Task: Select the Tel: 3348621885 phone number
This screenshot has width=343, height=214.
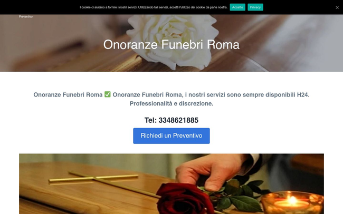Action: [171, 120]
